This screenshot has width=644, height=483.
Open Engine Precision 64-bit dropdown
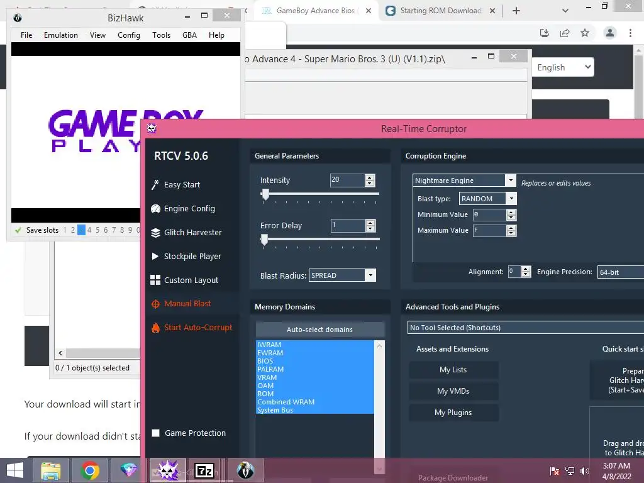pyautogui.click(x=620, y=272)
